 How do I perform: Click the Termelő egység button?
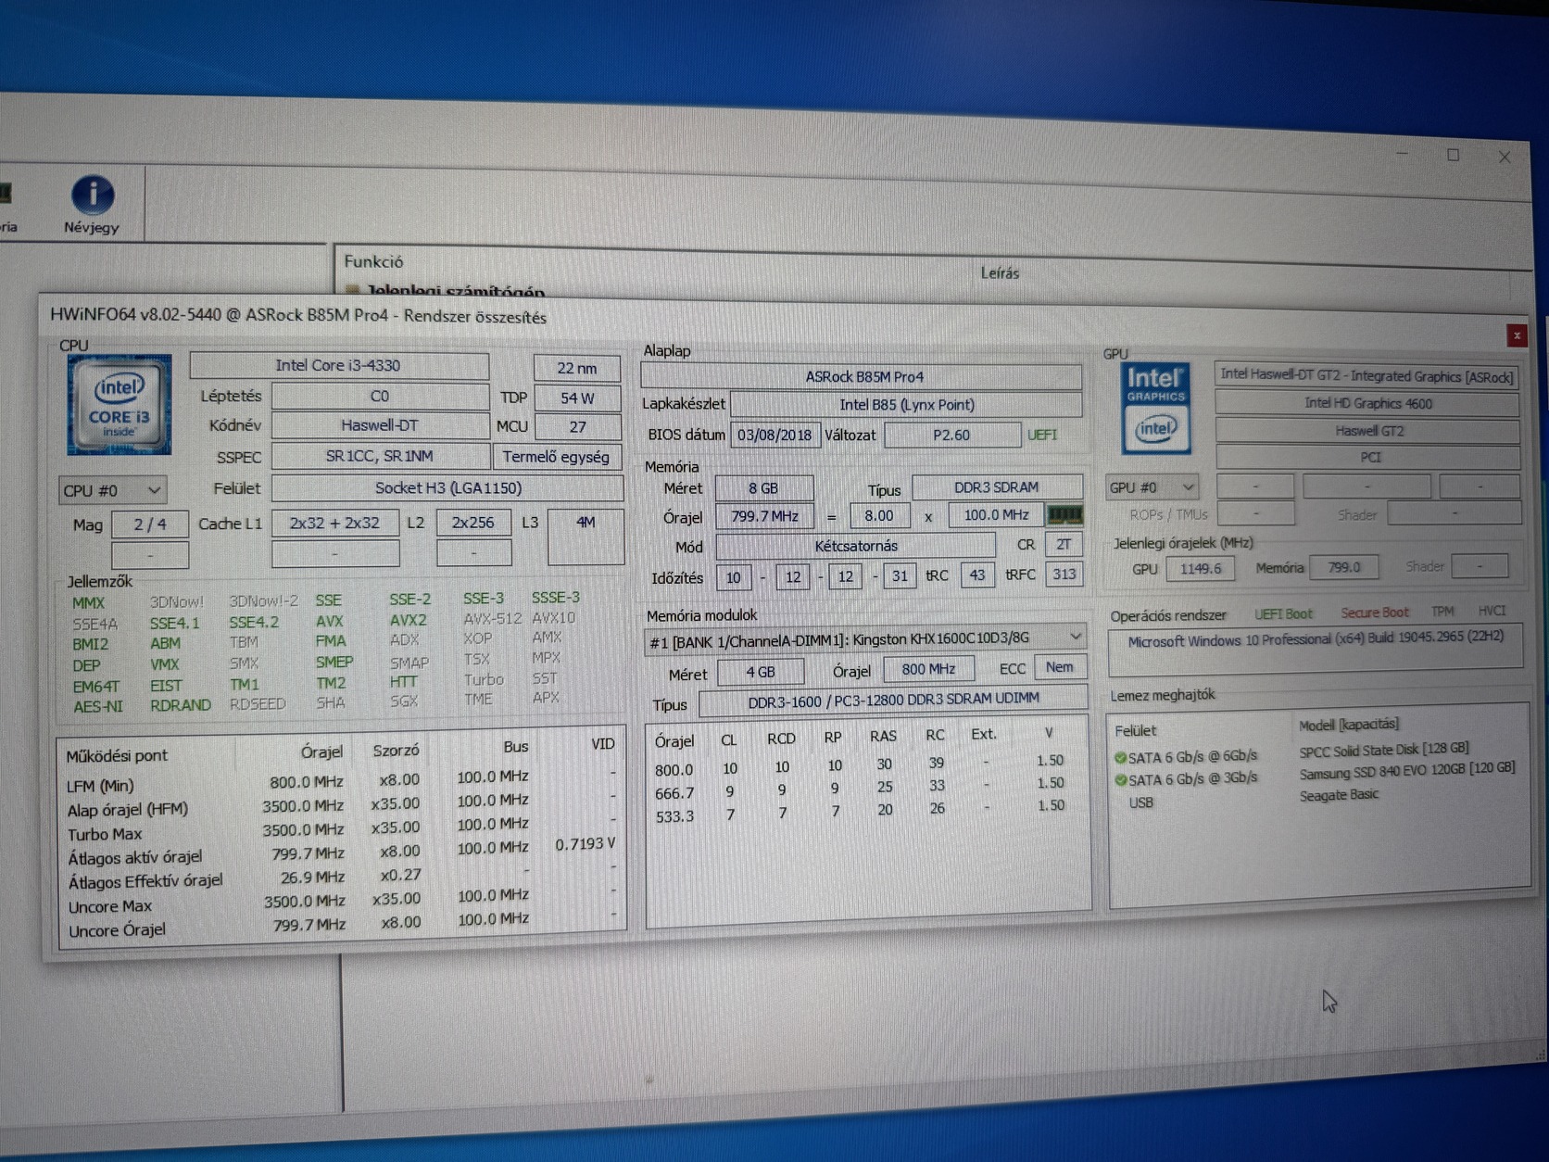(556, 457)
